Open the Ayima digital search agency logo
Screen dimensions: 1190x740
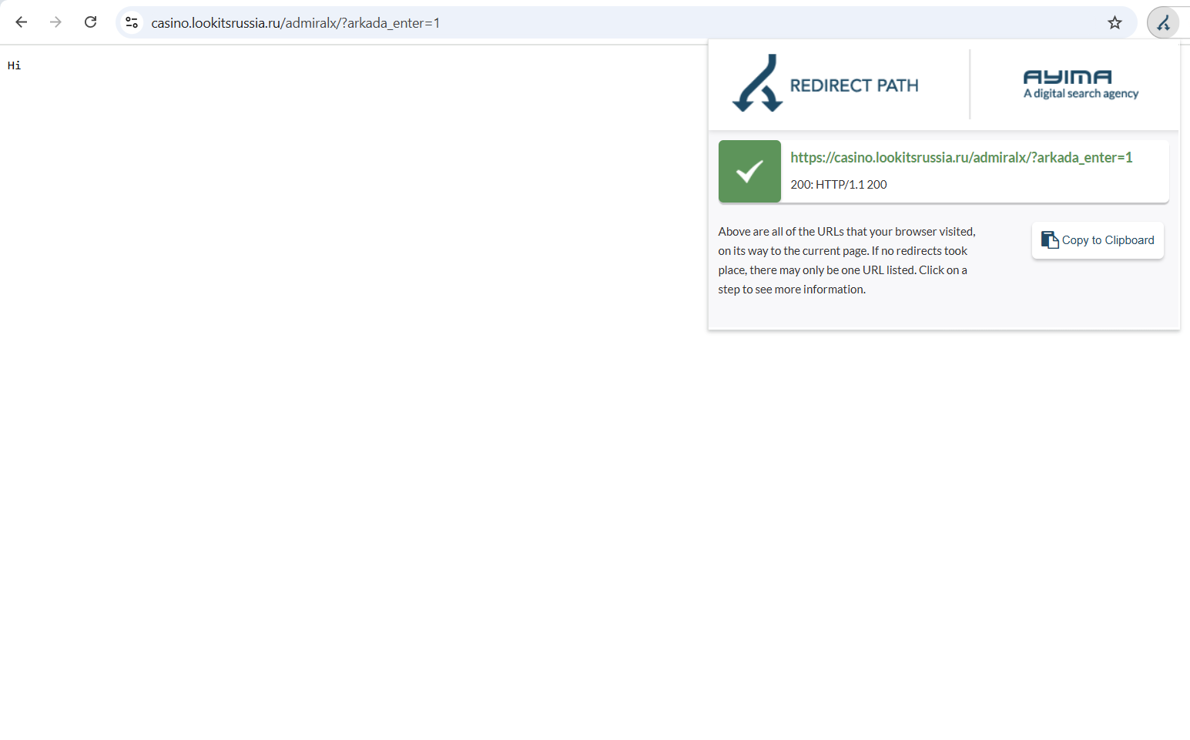coord(1081,85)
